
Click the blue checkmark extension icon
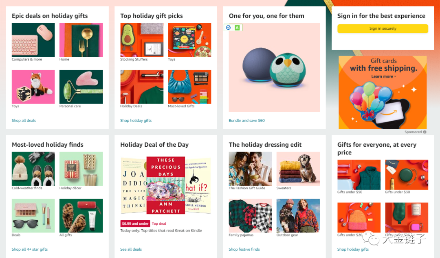tap(229, 27)
